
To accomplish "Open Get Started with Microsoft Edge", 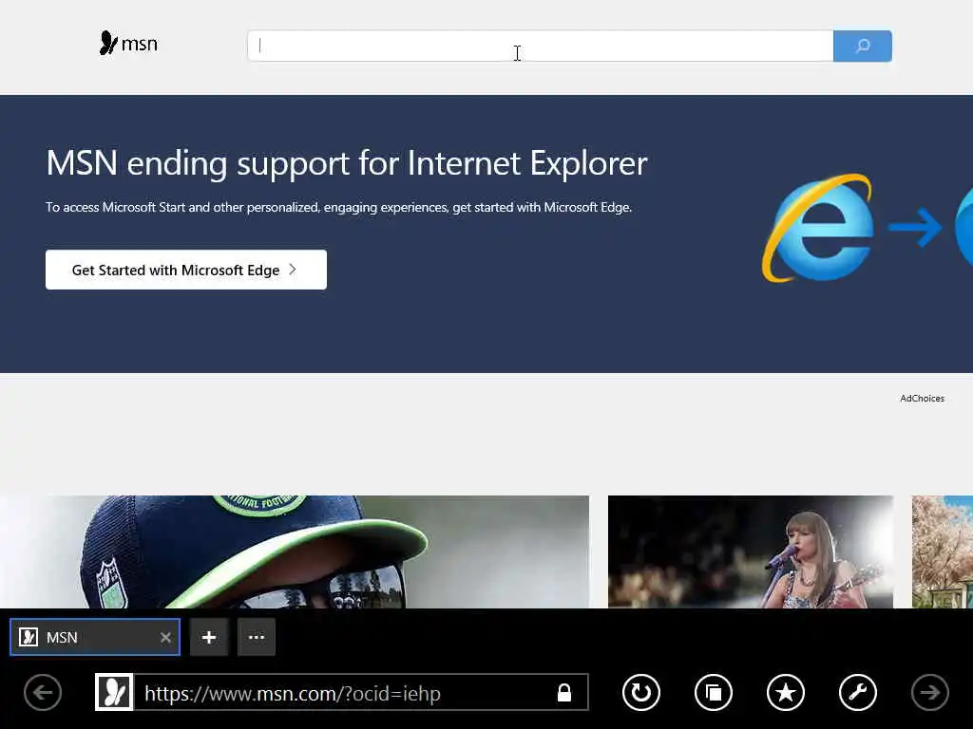I will (x=186, y=270).
